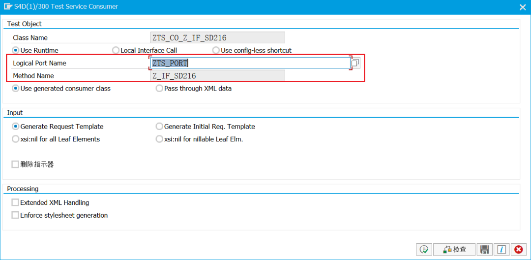Click the Logical Port Name label
Image resolution: width=531 pixels, height=260 pixels.
pyautogui.click(x=40, y=63)
